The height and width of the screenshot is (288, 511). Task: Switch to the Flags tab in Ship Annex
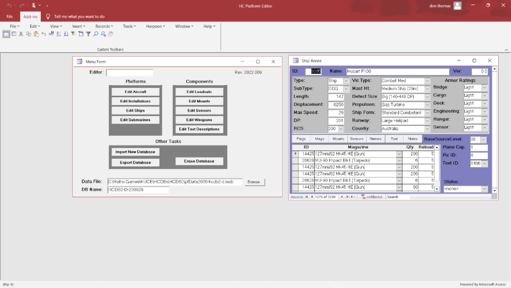(x=301, y=139)
